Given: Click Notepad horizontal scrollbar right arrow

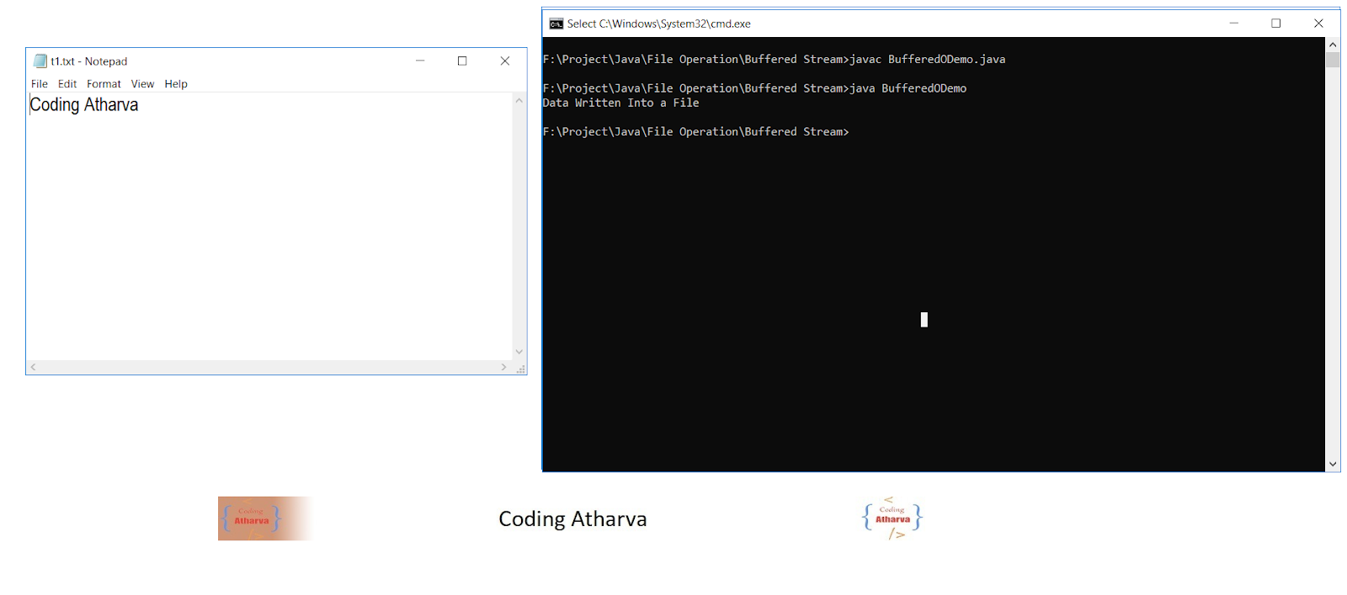Looking at the screenshot, I should 503,367.
